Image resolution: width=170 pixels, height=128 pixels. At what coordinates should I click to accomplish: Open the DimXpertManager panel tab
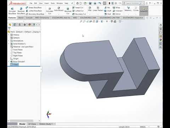[x=25, y=25]
